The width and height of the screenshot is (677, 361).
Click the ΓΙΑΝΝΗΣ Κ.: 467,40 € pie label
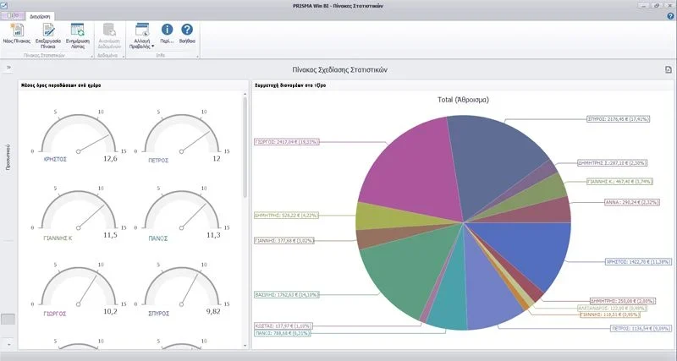619,182
